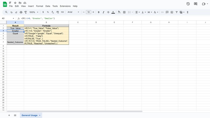
Task: Increase decimal places icon
Action: (x=57, y=12)
